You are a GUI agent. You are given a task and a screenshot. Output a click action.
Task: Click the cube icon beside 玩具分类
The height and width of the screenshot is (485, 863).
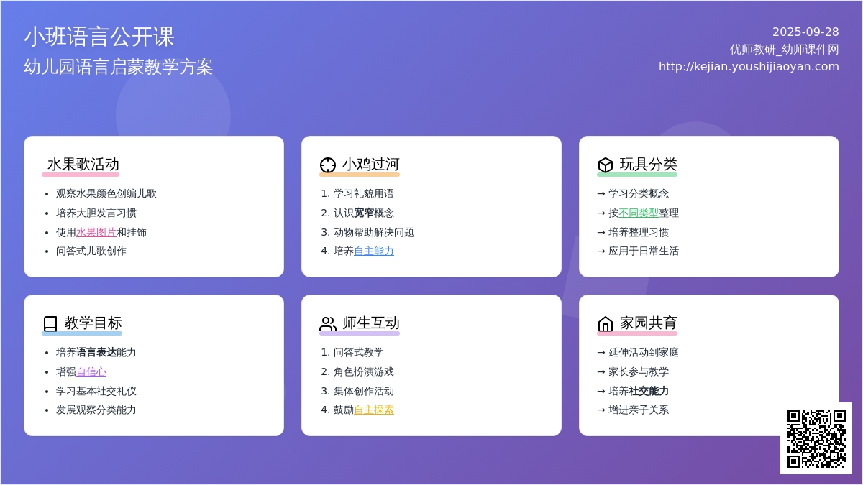[606, 165]
